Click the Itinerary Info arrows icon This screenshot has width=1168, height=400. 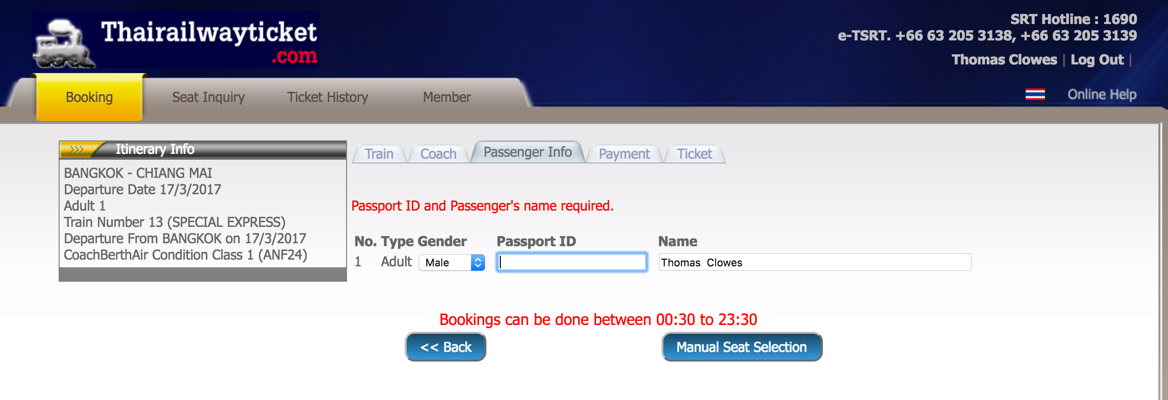tap(77, 150)
